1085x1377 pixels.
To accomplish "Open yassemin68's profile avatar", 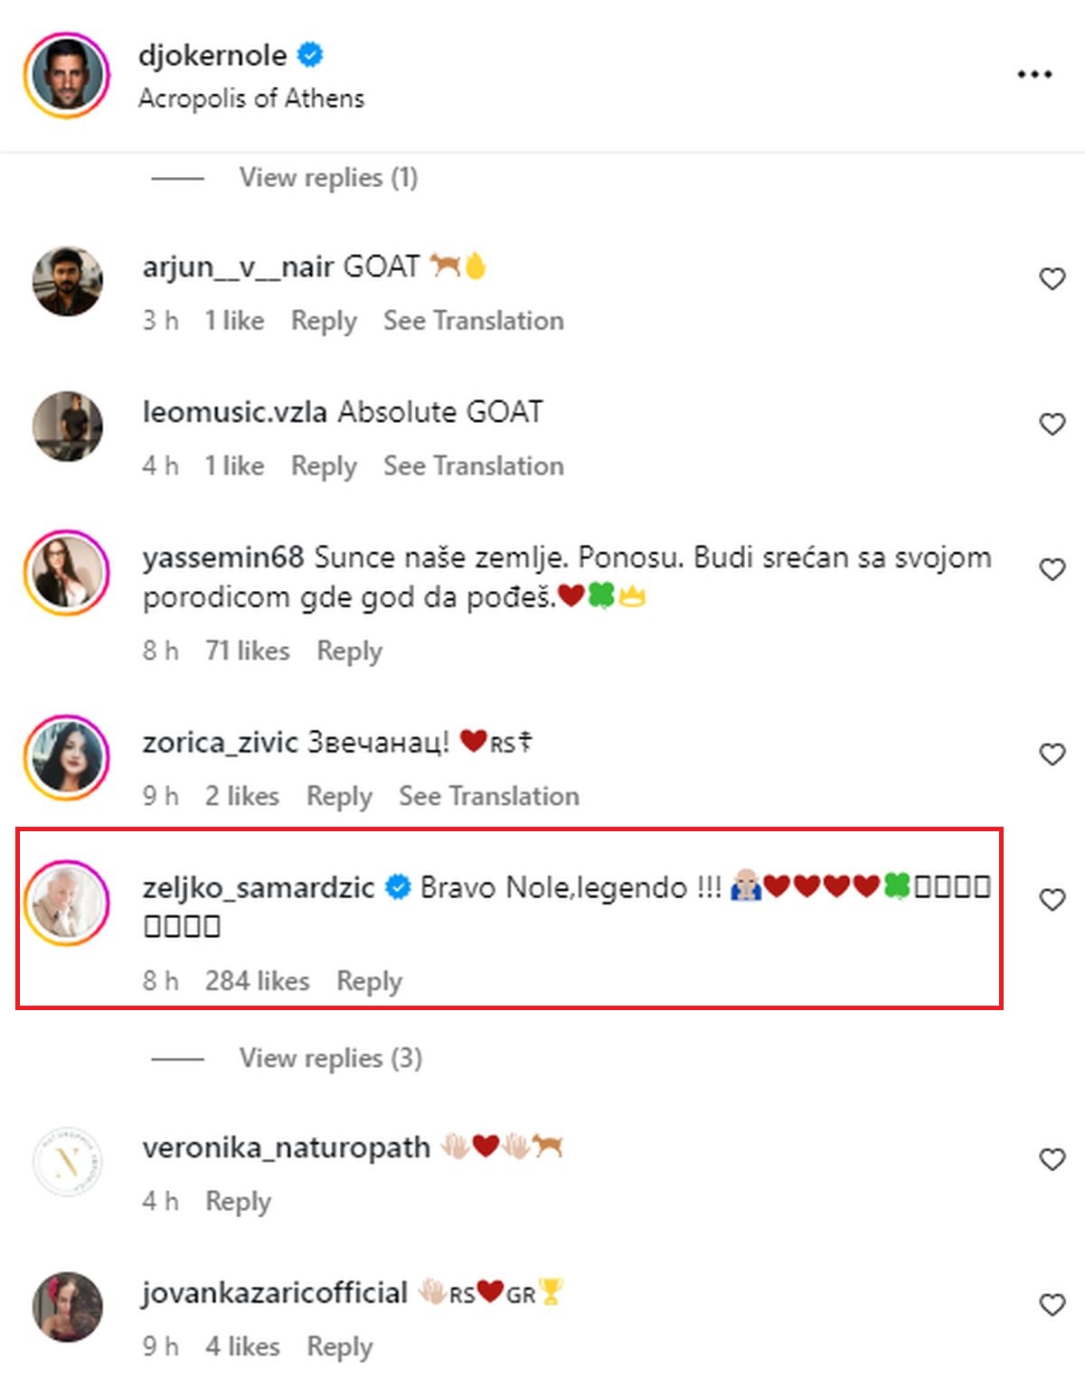I will [67, 574].
